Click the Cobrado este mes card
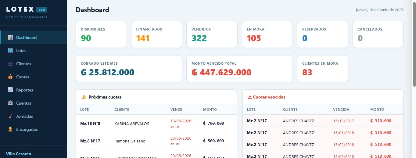Image resolution: width=416 pixels, height=158 pixels. coord(129,69)
